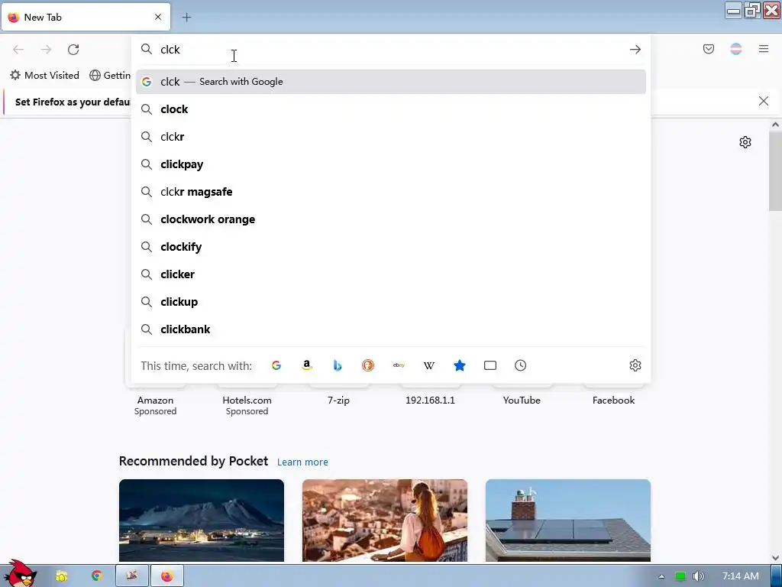
Task: Search open tabs via tabs icon
Action: coord(490,365)
